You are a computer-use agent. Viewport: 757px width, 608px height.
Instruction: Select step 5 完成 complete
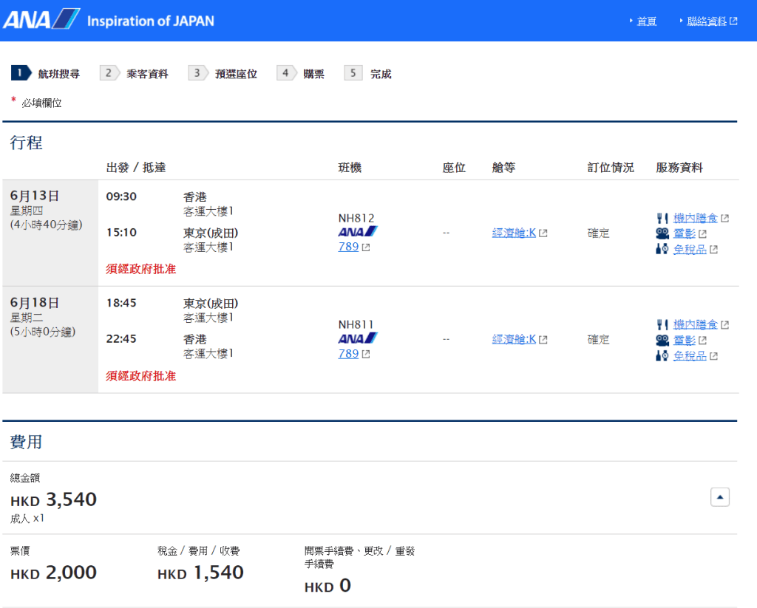coord(370,74)
